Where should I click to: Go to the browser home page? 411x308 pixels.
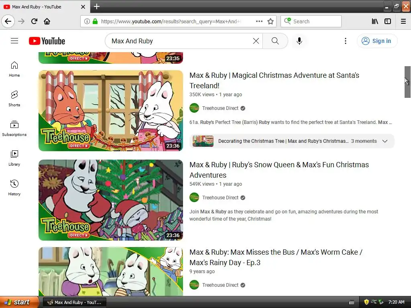47,21
